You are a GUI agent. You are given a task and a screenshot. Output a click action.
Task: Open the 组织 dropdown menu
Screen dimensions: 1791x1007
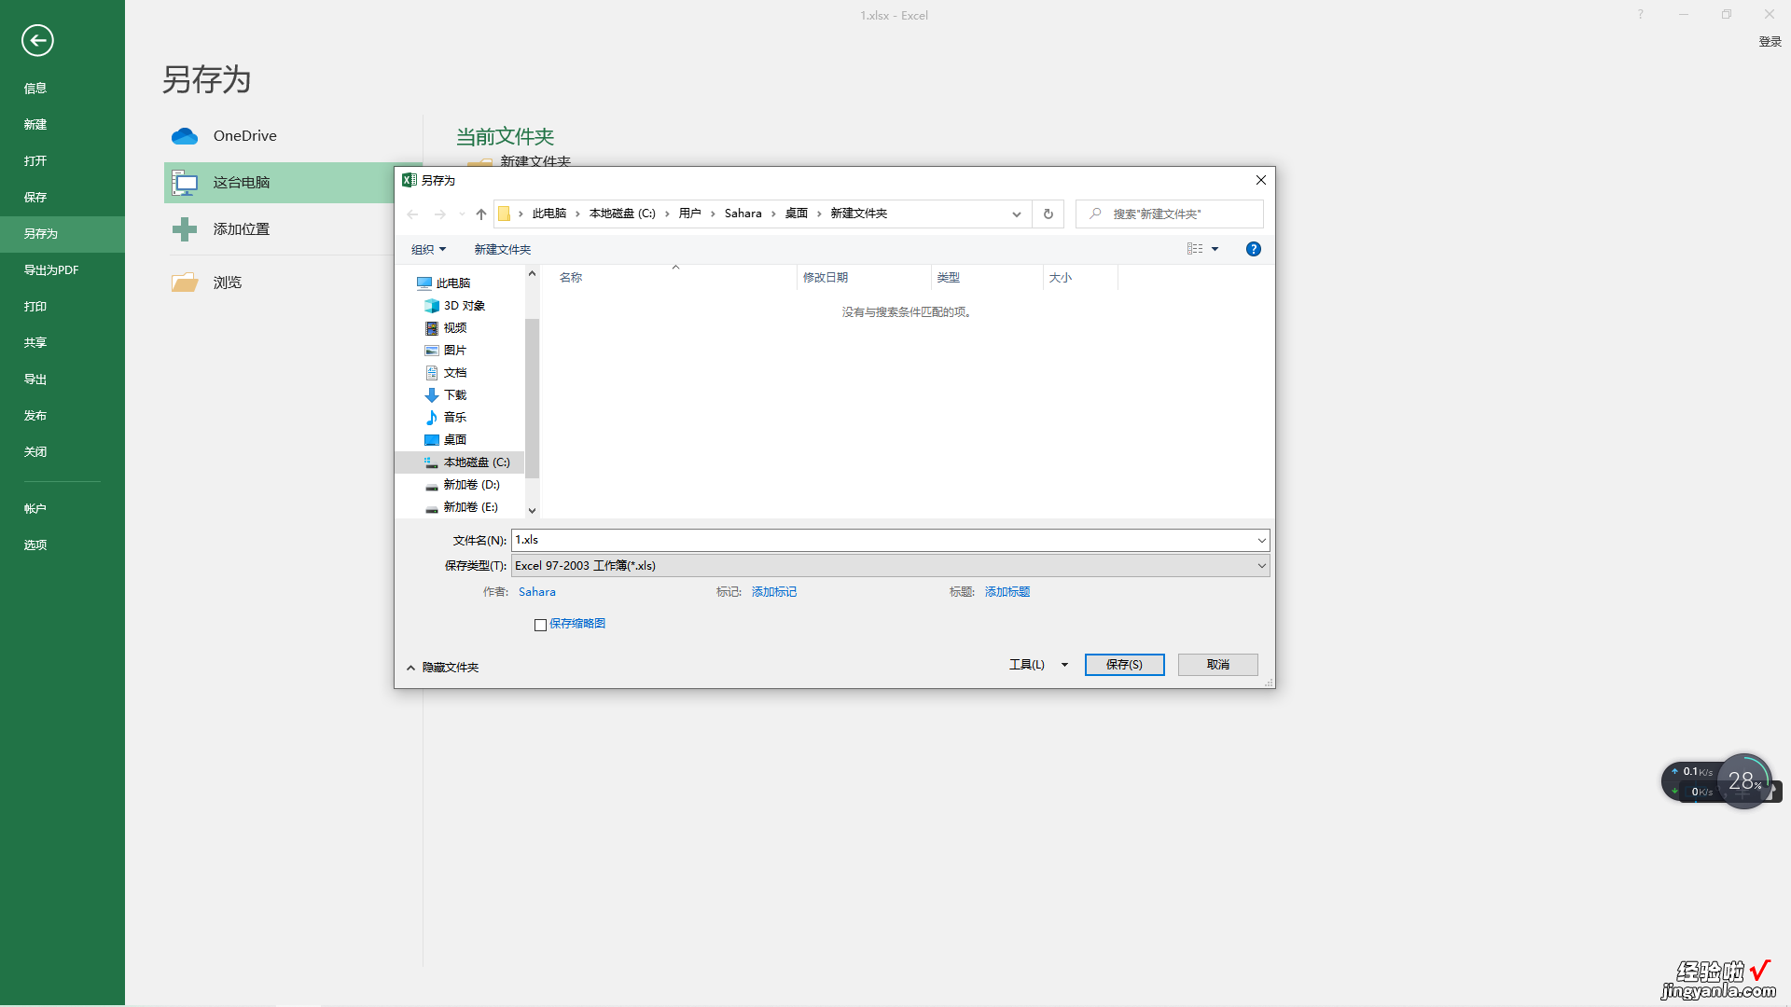(x=429, y=250)
